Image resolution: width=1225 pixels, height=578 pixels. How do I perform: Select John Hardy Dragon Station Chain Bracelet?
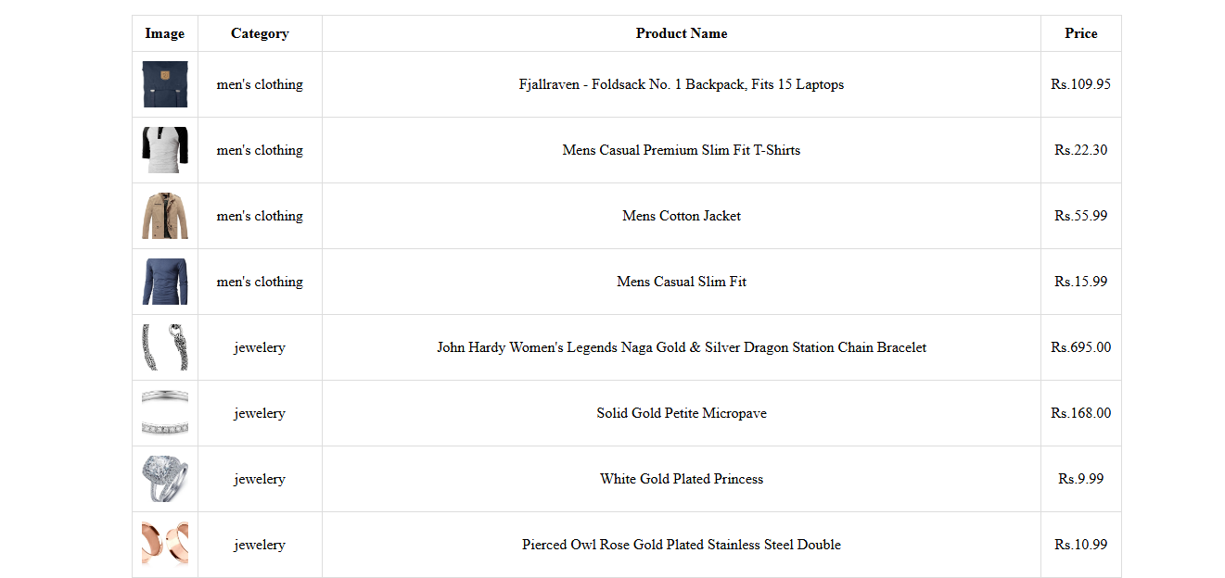[682, 347]
